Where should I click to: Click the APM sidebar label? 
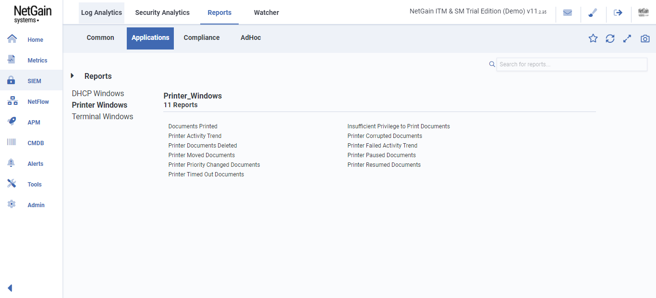pos(34,123)
